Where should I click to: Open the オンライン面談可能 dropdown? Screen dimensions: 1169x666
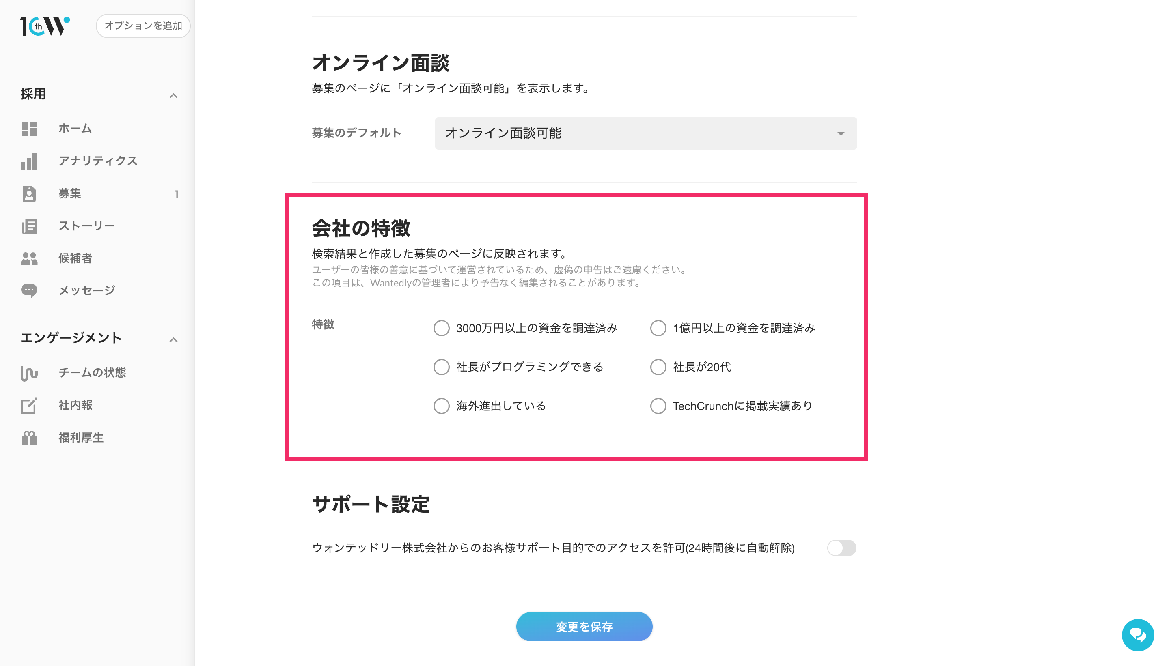[645, 133]
